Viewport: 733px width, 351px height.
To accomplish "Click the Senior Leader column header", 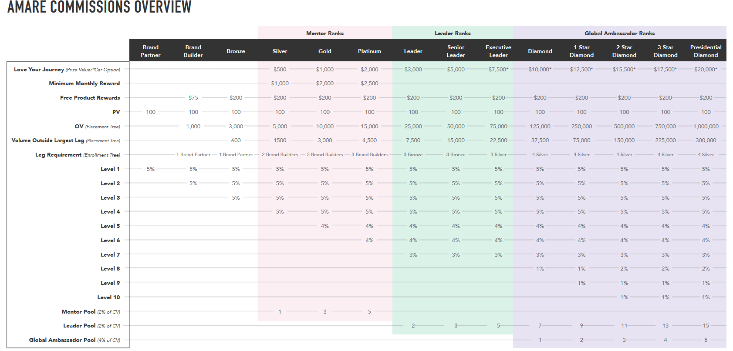I will point(456,51).
